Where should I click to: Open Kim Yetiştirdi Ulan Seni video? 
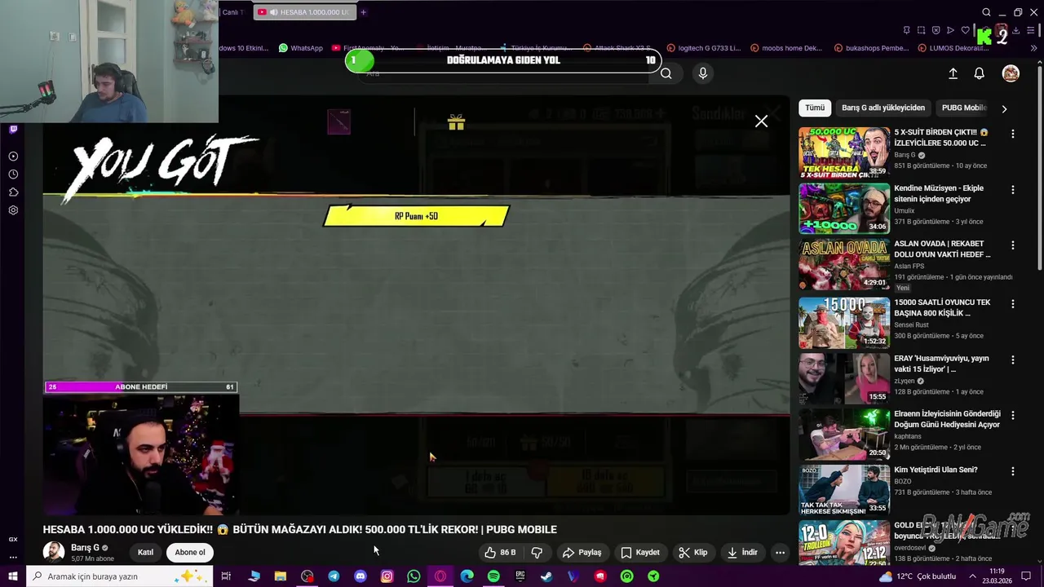pyautogui.click(x=936, y=470)
